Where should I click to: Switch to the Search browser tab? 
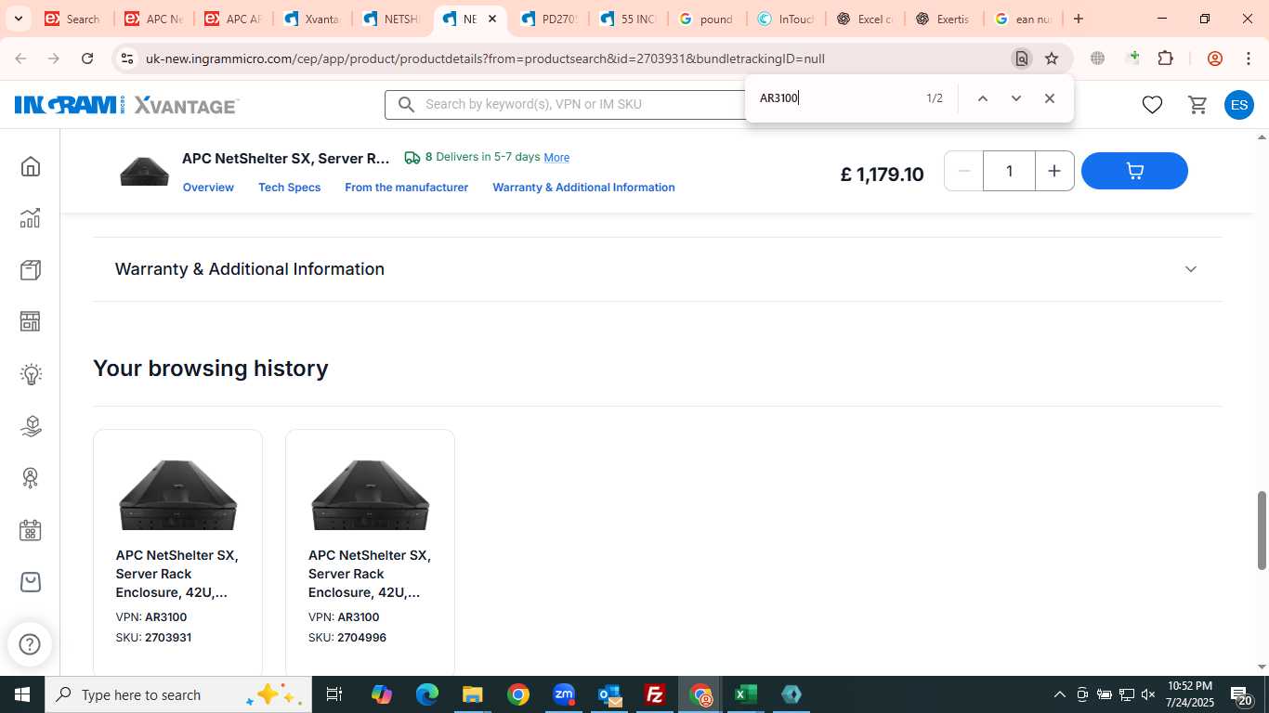(x=72, y=19)
